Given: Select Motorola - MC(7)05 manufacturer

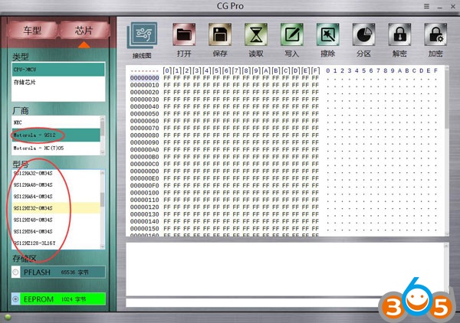Looking at the screenshot, I should pos(56,148).
